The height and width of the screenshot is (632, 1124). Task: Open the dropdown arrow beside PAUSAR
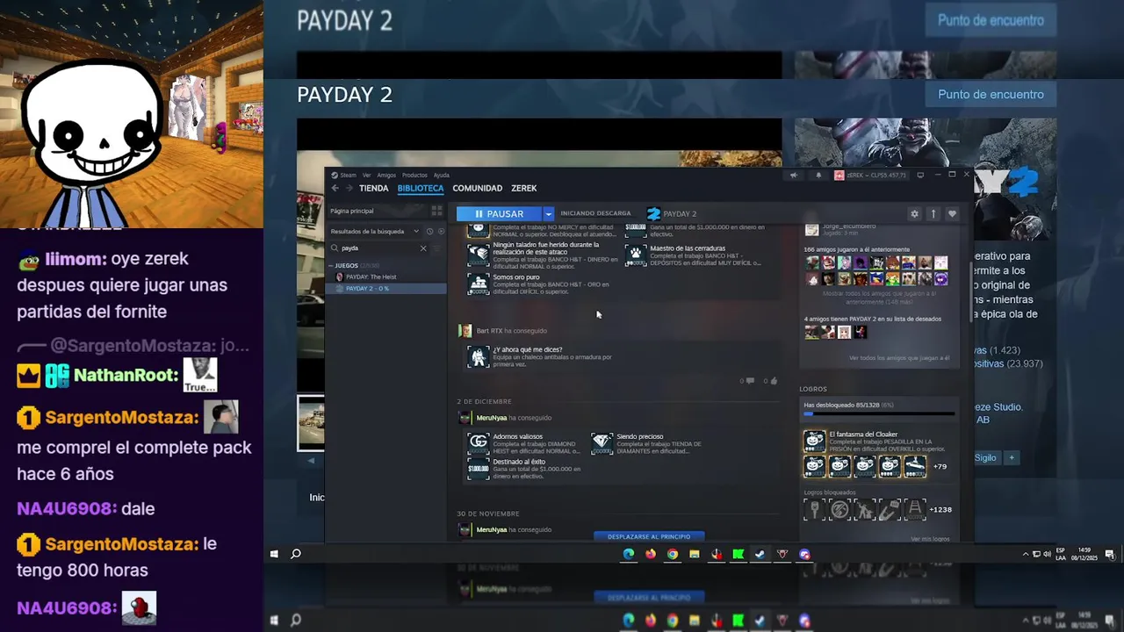[x=549, y=213]
